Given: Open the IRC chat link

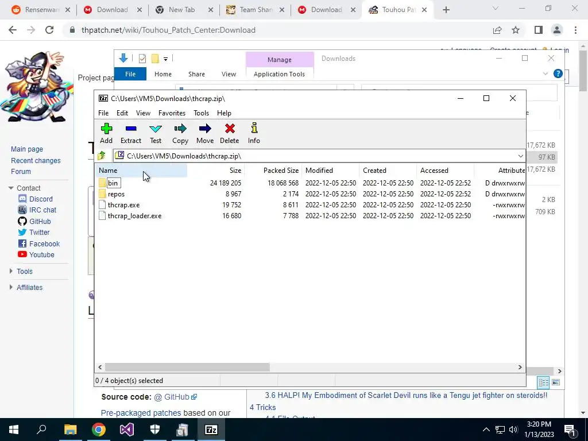Looking at the screenshot, I should (x=42, y=210).
